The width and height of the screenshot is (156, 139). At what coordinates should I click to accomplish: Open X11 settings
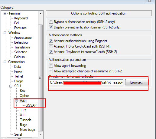point(23,115)
